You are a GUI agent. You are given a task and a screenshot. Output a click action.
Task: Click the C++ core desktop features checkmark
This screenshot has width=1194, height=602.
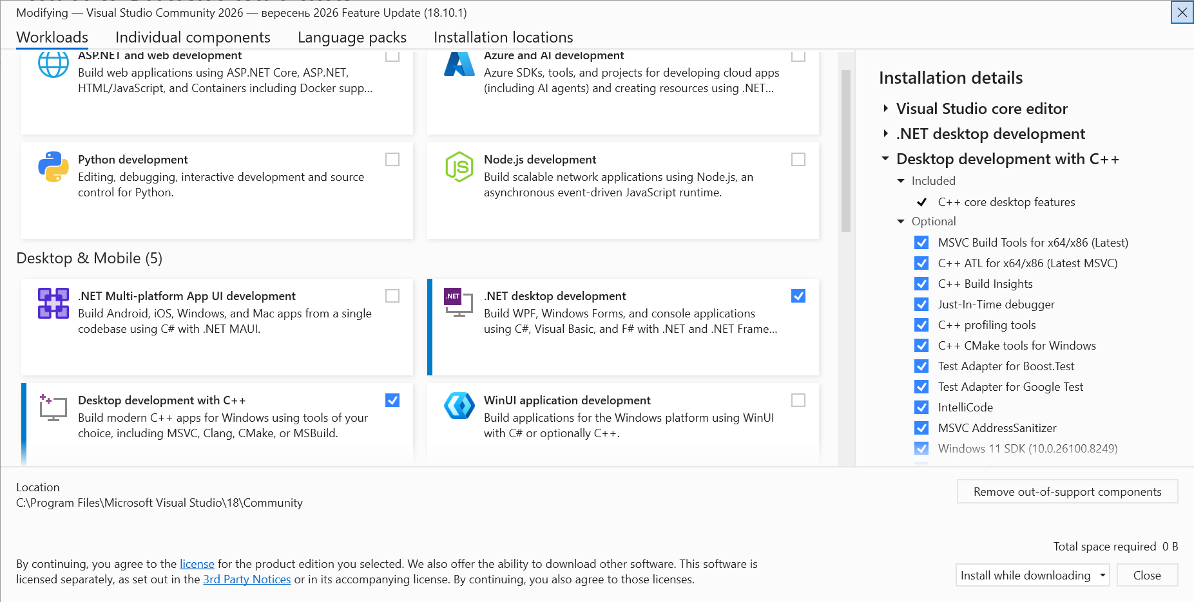[922, 202]
